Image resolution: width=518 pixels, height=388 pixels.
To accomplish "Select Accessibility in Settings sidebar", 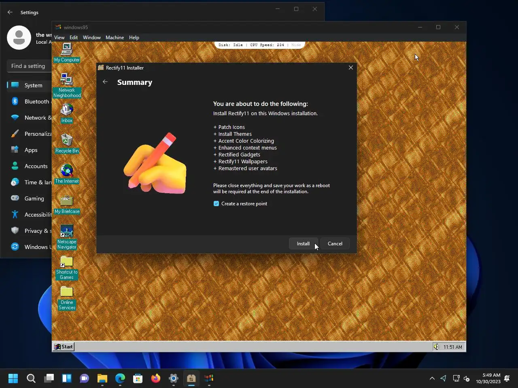I will [x=29, y=215].
